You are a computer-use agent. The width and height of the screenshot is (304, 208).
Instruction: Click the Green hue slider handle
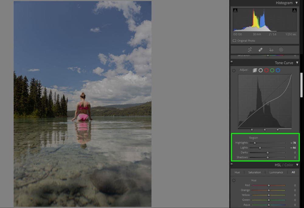coord(268,200)
